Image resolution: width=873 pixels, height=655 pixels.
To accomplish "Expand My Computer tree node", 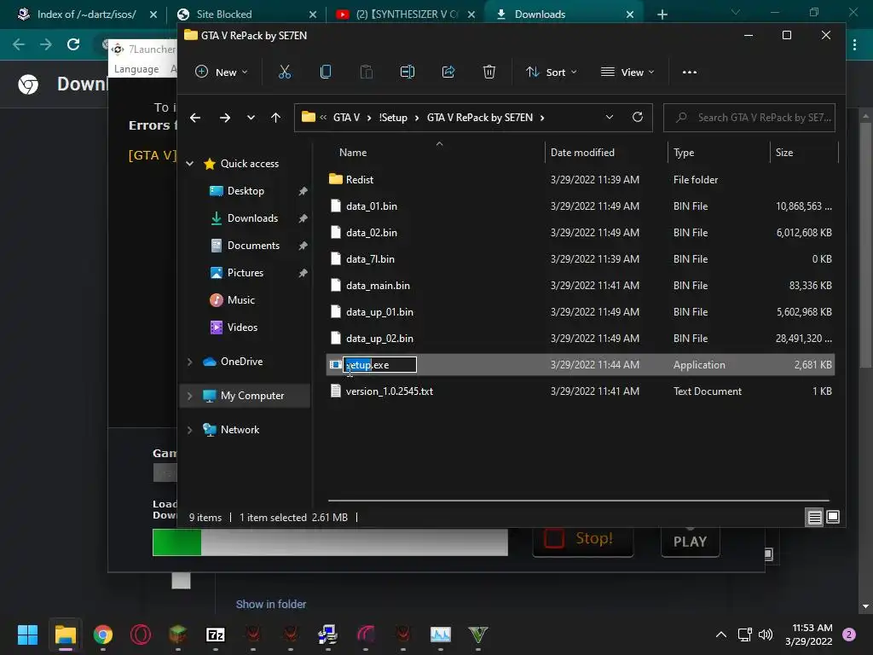I will 190,396.
